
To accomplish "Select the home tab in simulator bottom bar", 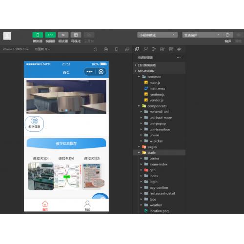I will point(45,205).
